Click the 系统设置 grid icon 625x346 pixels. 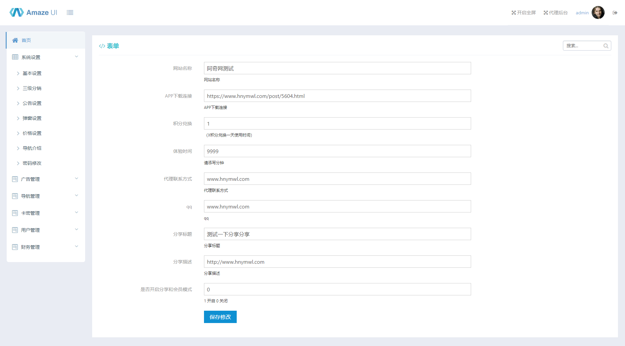[x=15, y=57]
